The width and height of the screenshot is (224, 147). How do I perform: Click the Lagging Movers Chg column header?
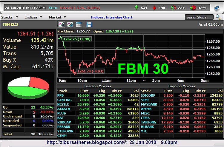point(186,91)
